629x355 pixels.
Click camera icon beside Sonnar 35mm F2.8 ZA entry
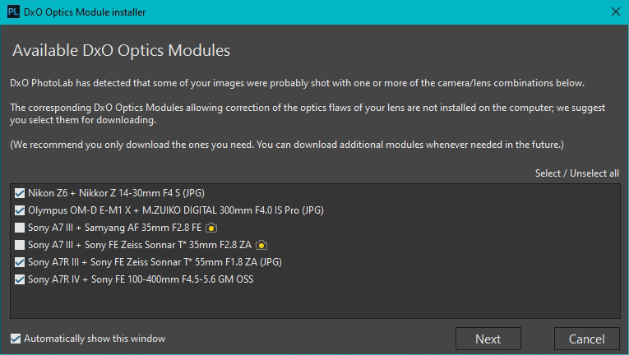[261, 245]
